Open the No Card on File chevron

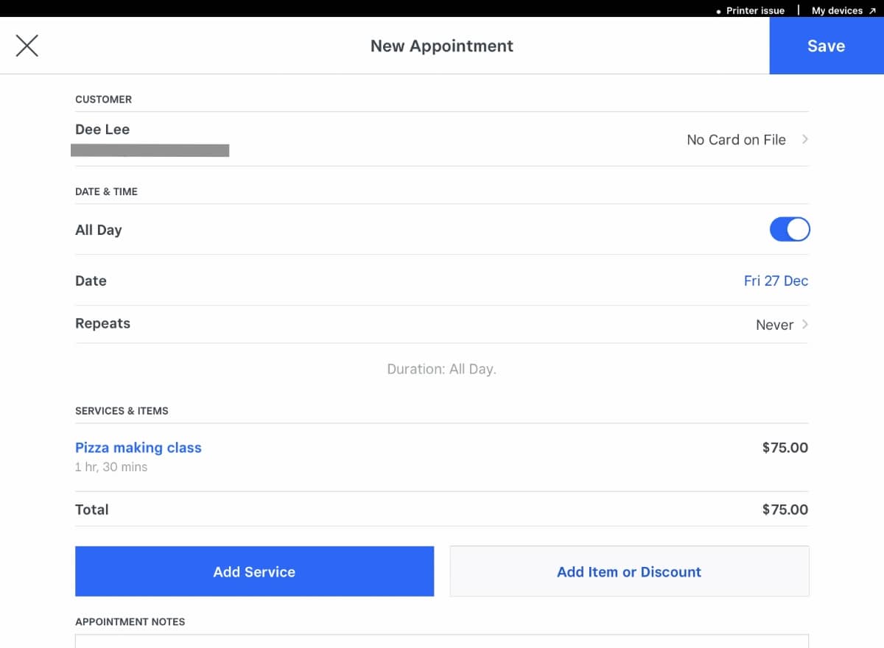805,139
